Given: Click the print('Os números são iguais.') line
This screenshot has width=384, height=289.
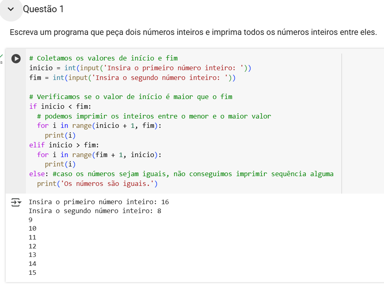Looking at the screenshot, I should [x=97, y=183].
